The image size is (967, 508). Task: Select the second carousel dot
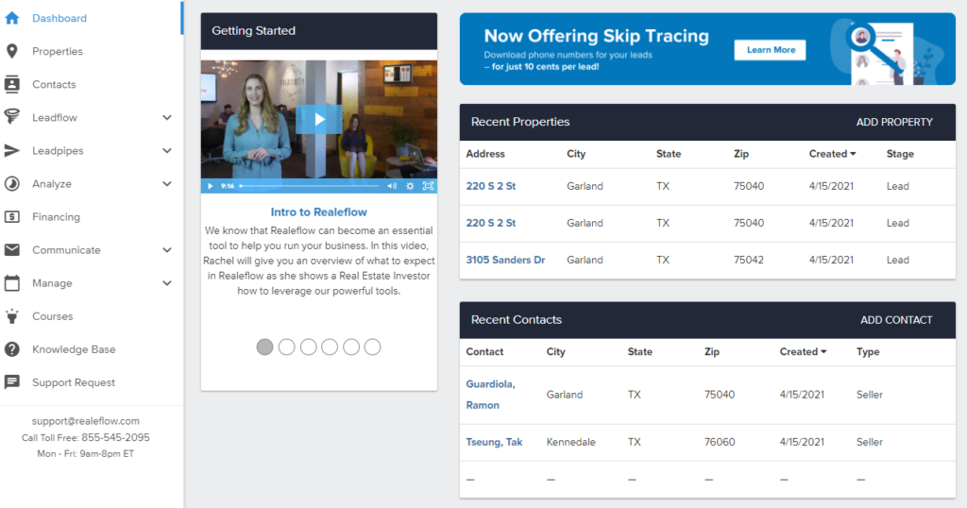coord(286,347)
